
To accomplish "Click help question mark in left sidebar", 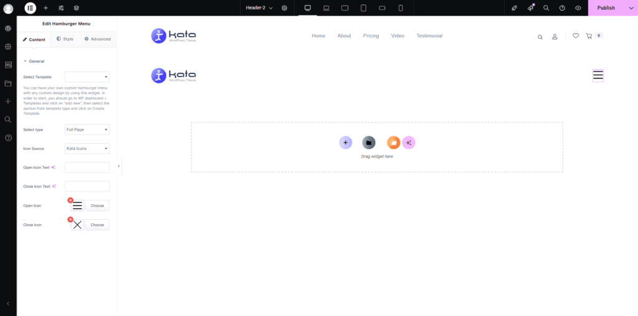I will [8, 137].
